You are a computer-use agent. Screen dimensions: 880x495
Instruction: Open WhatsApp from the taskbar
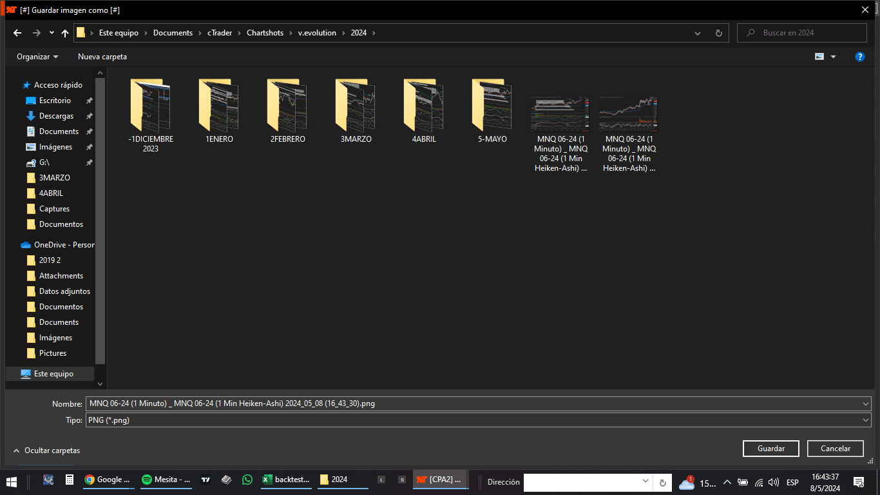tap(247, 480)
